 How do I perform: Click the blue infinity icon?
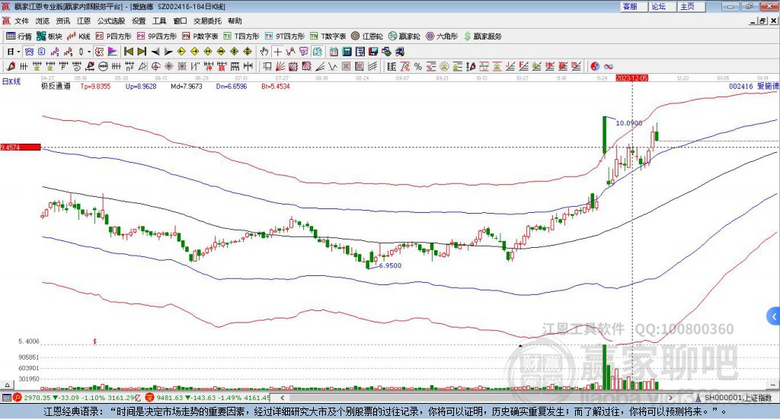pos(609,66)
